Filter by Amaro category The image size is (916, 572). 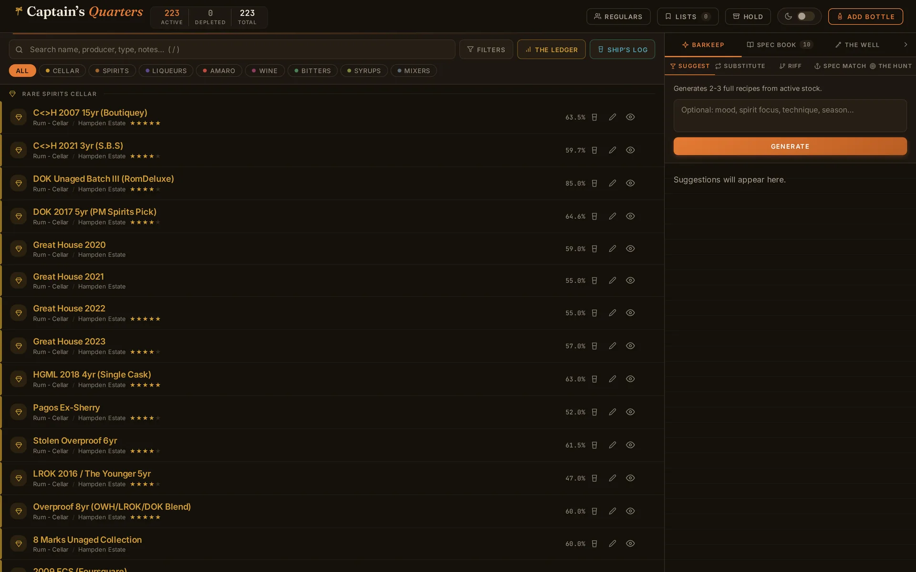219,71
